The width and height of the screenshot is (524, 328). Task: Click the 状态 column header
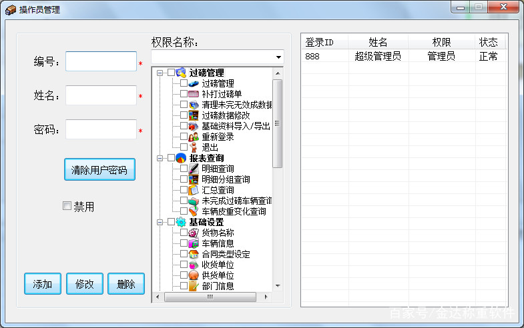pos(490,42)
